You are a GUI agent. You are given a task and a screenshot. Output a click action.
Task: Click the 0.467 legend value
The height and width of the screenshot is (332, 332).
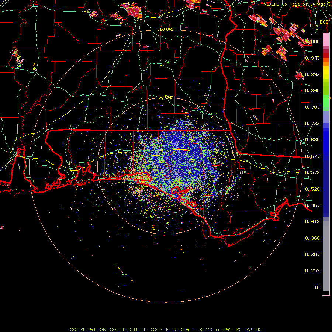point(312,205)
